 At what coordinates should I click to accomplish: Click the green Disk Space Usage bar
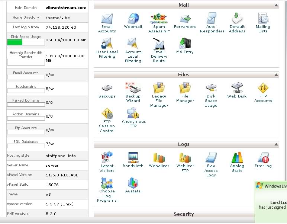15,42
